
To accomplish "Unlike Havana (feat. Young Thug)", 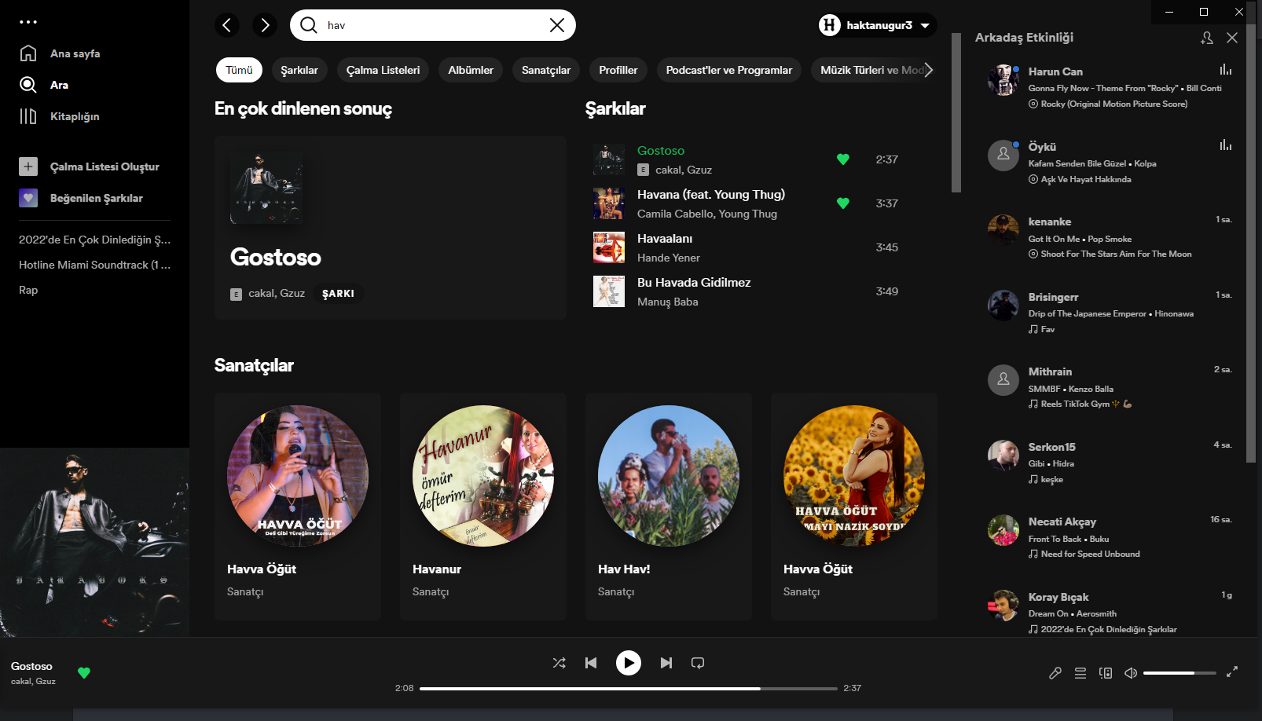I will [x=843, y=203].
